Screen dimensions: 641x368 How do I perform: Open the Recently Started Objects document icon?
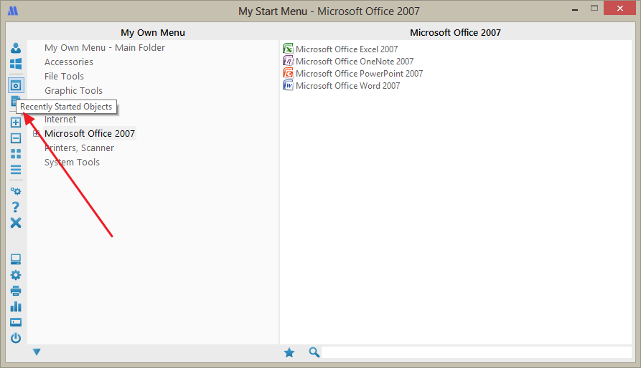(16, 100)
